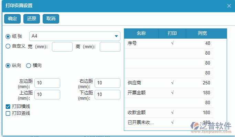Select the 纸张 paper radio button
This screenshot has height=137, width=235.
point(8,36)
